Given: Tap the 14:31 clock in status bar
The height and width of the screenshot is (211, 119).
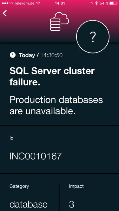Looking at the screenshot, I should click(60, 3).
